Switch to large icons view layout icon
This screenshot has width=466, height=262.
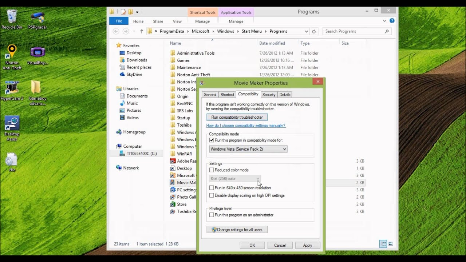[391, 244]
